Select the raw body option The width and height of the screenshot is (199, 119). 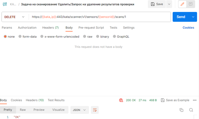(x=88, y=37)
